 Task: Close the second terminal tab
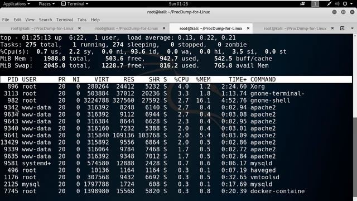pyautogui.click(x=164, y=28)
